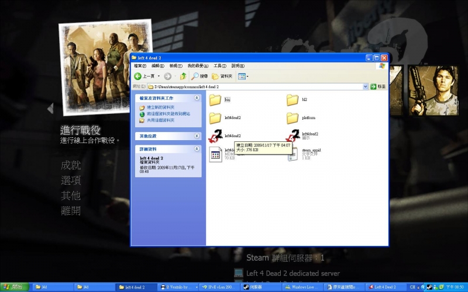Open the platform folder
This screenshot has height=292, width=468.
click(293, 118)
